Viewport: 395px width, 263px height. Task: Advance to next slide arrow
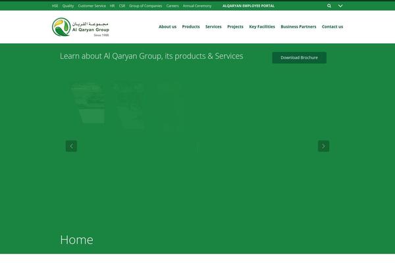323,146
